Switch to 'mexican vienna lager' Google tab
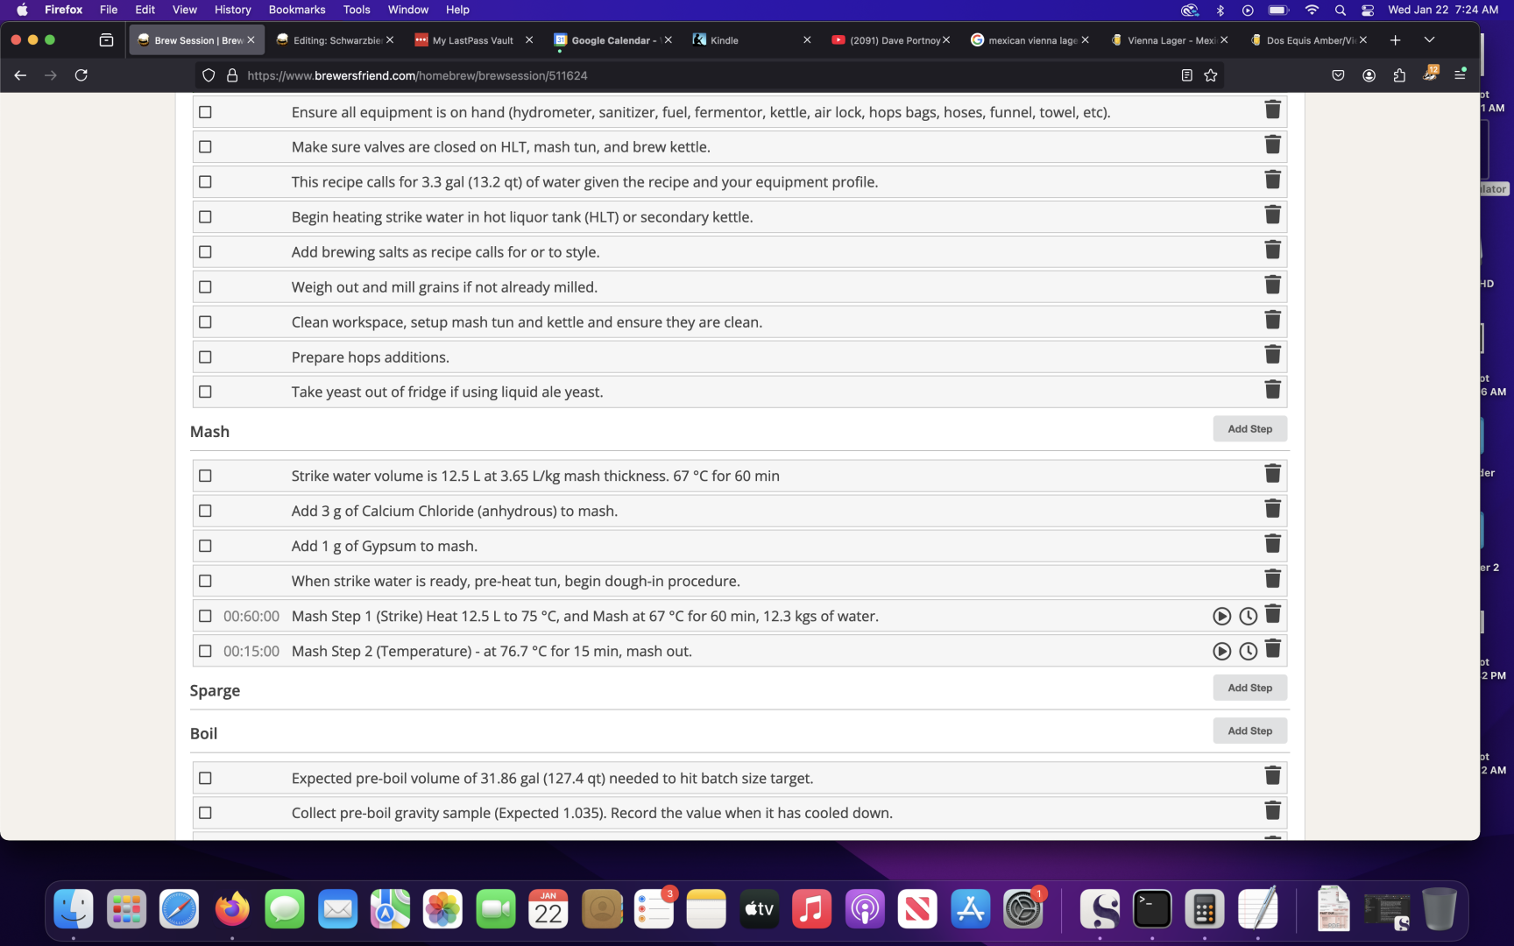 pyautogui.click(x=1029, y=40)
